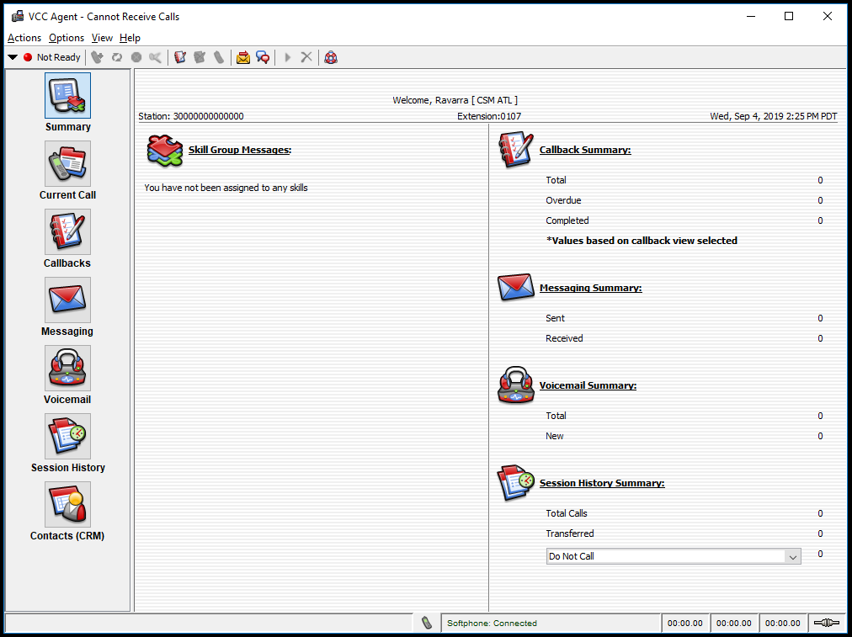Toggle the red Not Ready status indicator
This screenshot has width=852, height=637.
point(28,57)
